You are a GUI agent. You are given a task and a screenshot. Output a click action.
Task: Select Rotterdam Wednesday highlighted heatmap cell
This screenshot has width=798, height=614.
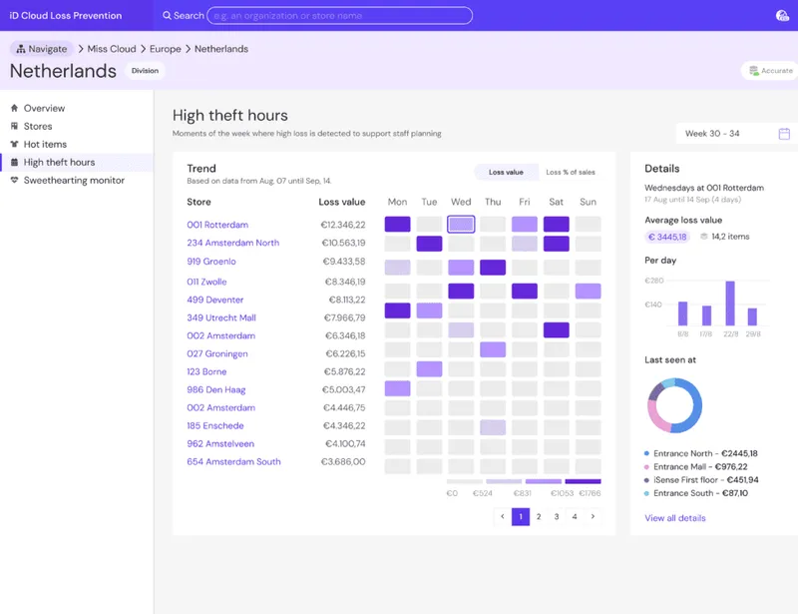(x=461, y=225)
